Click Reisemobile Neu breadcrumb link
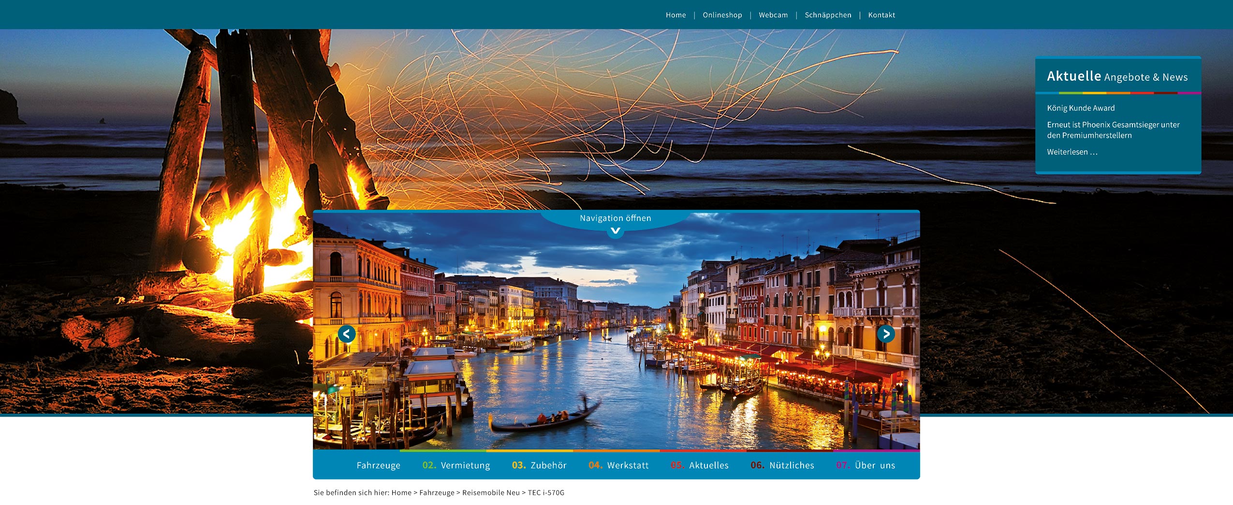The width and height of the screenshot is (1233, 505). click(x=491, y=493)
